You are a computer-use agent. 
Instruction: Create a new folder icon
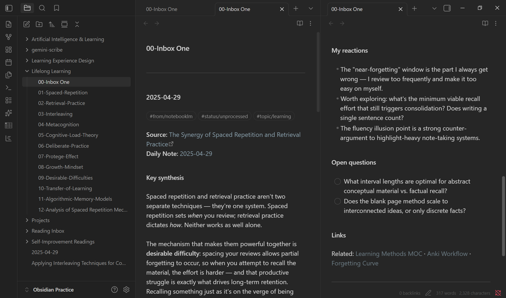tap(39, 24)
